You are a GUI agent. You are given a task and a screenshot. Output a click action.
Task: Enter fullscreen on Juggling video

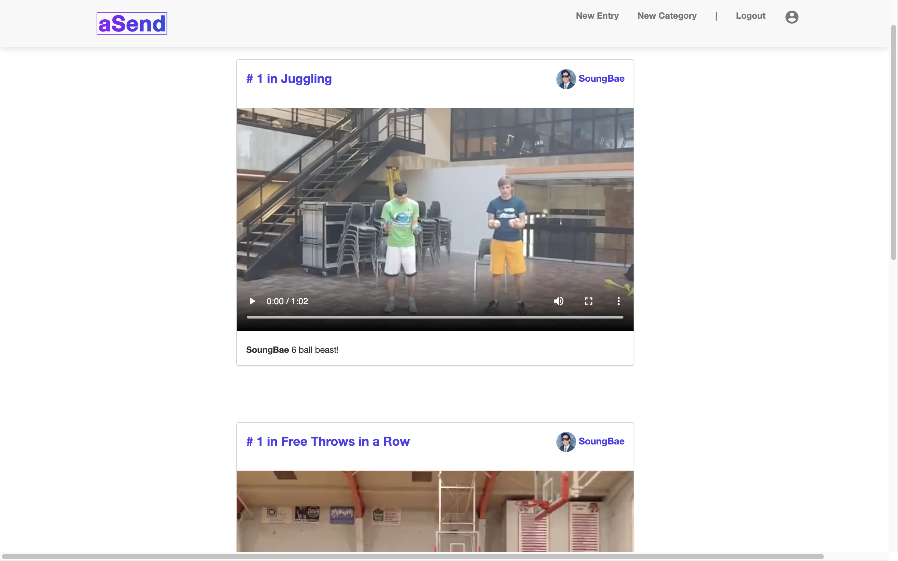pos(588,301)
